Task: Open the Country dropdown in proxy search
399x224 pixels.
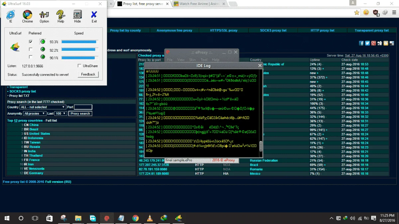Action: 43,107
